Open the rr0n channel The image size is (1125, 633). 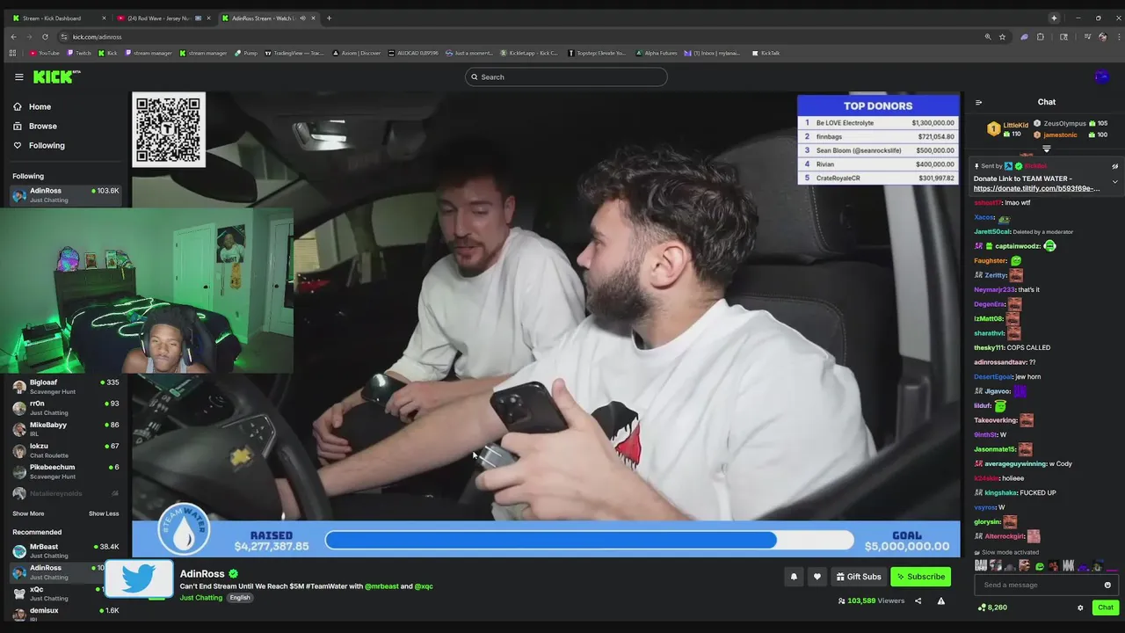66,408
